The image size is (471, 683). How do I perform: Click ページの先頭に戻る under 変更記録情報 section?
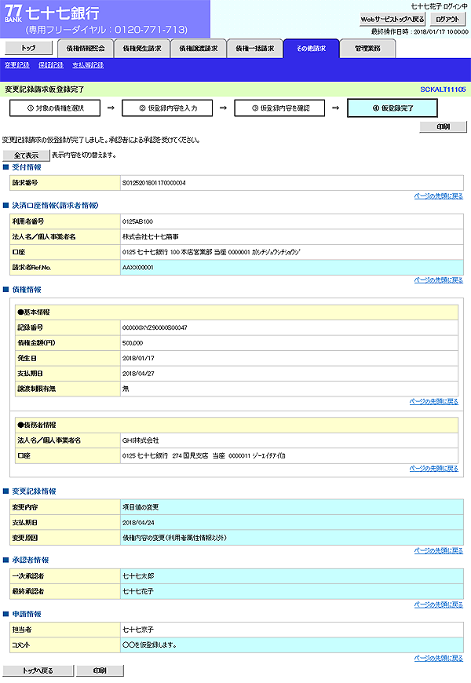439,551
